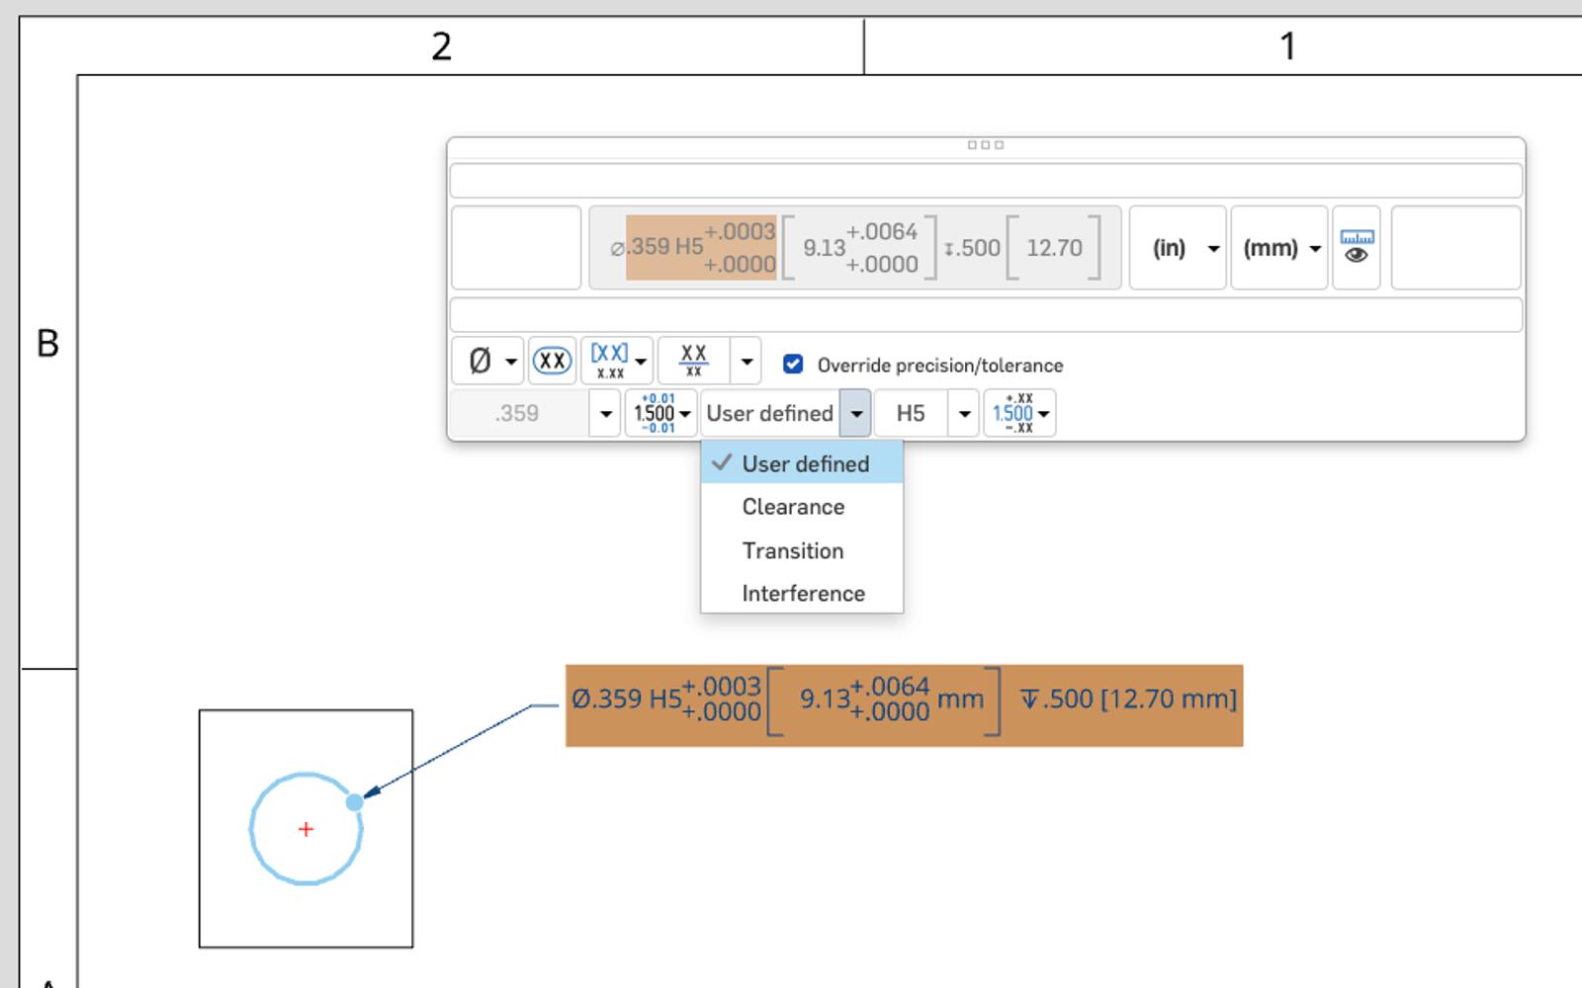Click the highlighted hole callout annotation on the drawing

click(904, 704)
